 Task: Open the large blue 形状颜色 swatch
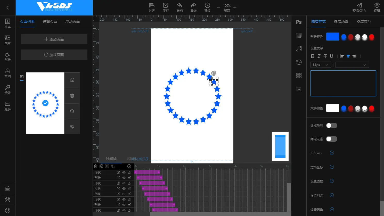(x=333, y=37)
